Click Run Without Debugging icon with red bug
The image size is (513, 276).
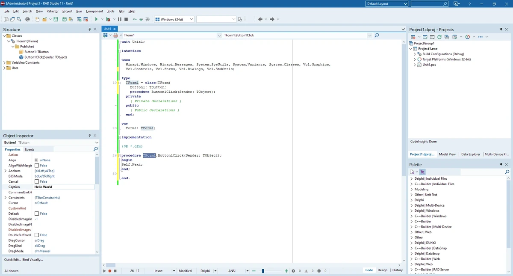pos(108,19)
